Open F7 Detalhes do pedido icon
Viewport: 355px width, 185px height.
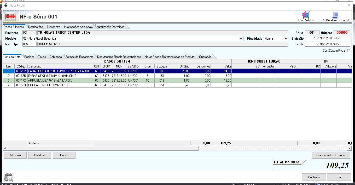[335, 15]
